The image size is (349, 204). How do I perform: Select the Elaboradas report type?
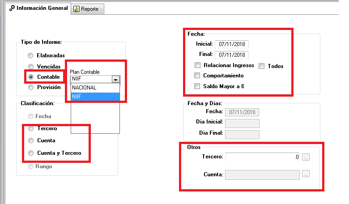pos(30,56)
